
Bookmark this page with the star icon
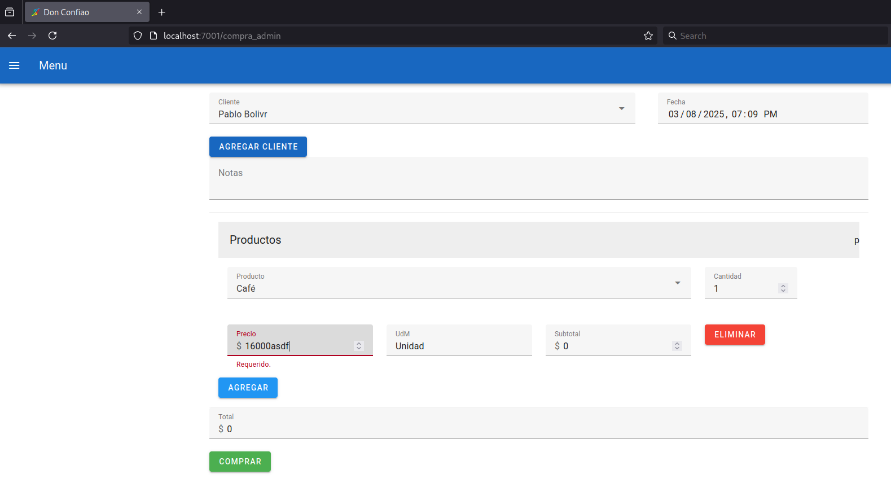648,36
